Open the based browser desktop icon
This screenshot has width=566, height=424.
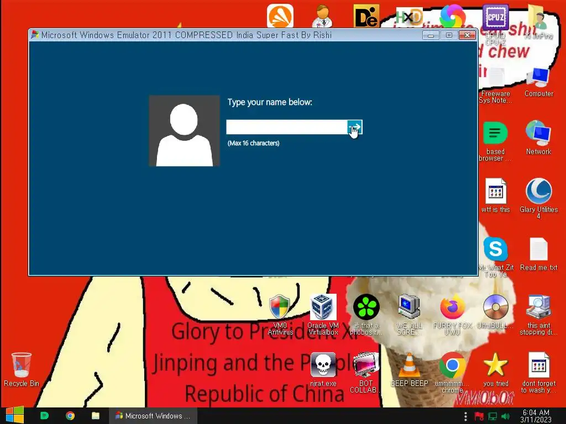pos(495,141)
